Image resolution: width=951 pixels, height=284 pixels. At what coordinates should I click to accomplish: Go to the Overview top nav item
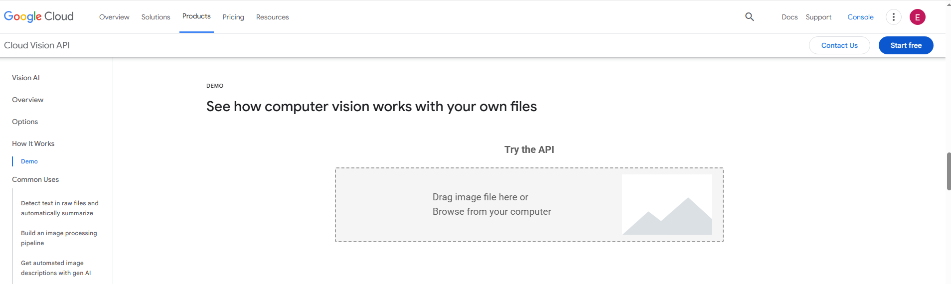click(114, 17)
